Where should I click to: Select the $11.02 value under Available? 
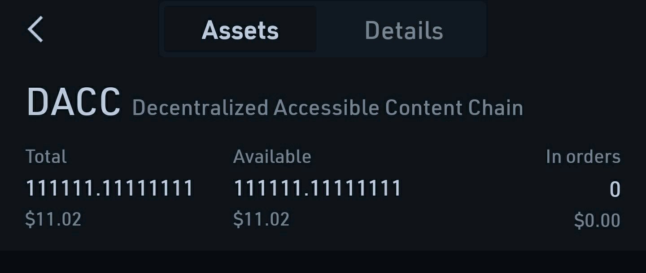coord(261,219)
